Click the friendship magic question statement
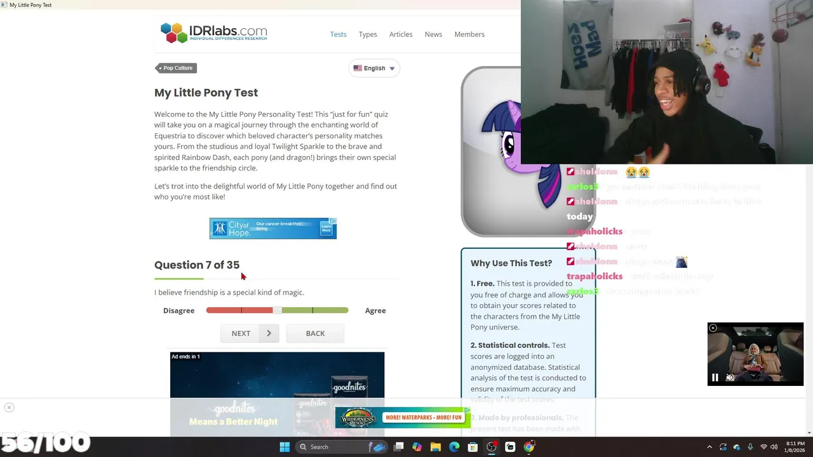The height and width of the screenshot is (457, 813). (x=229, y=293)
